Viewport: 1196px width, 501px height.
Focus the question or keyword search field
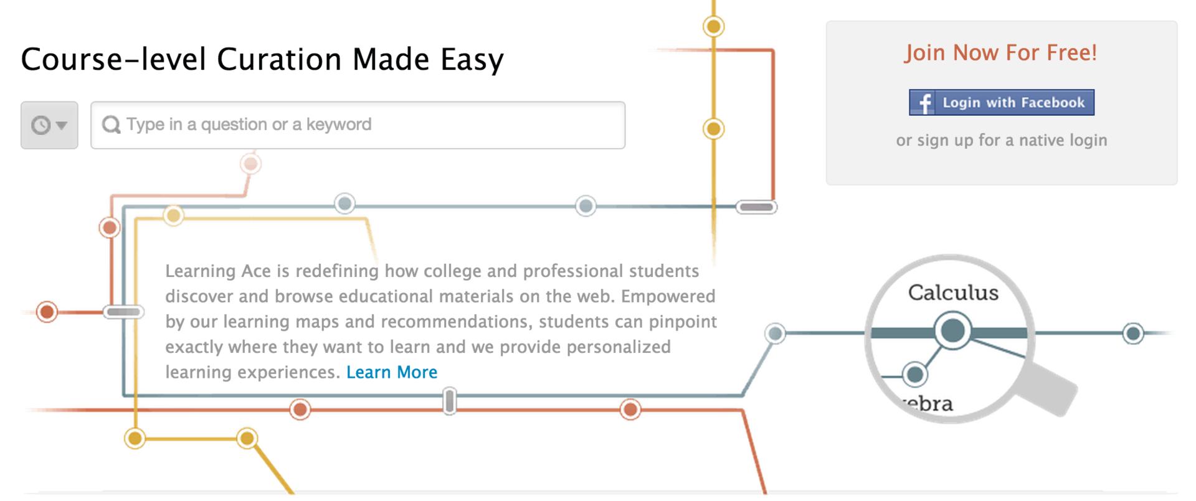point(358,125)
